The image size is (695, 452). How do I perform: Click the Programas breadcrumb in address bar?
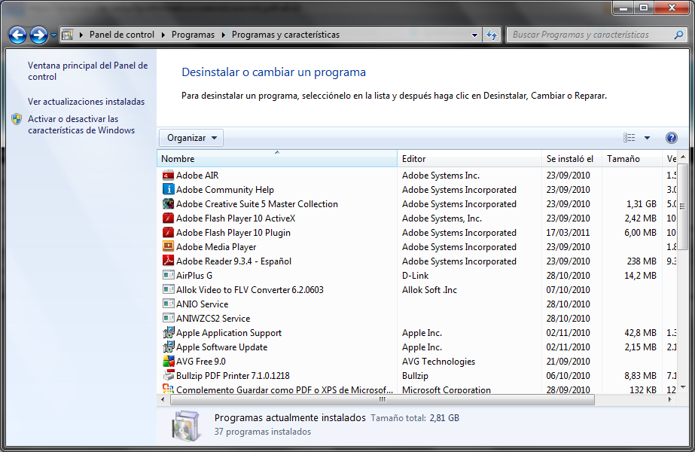click(x=193, y=35)
